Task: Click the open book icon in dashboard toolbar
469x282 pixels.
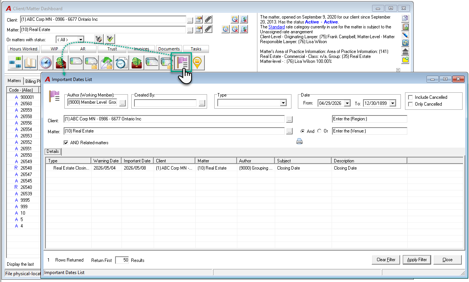Action: pyautogui.click(x=30, y=62)
